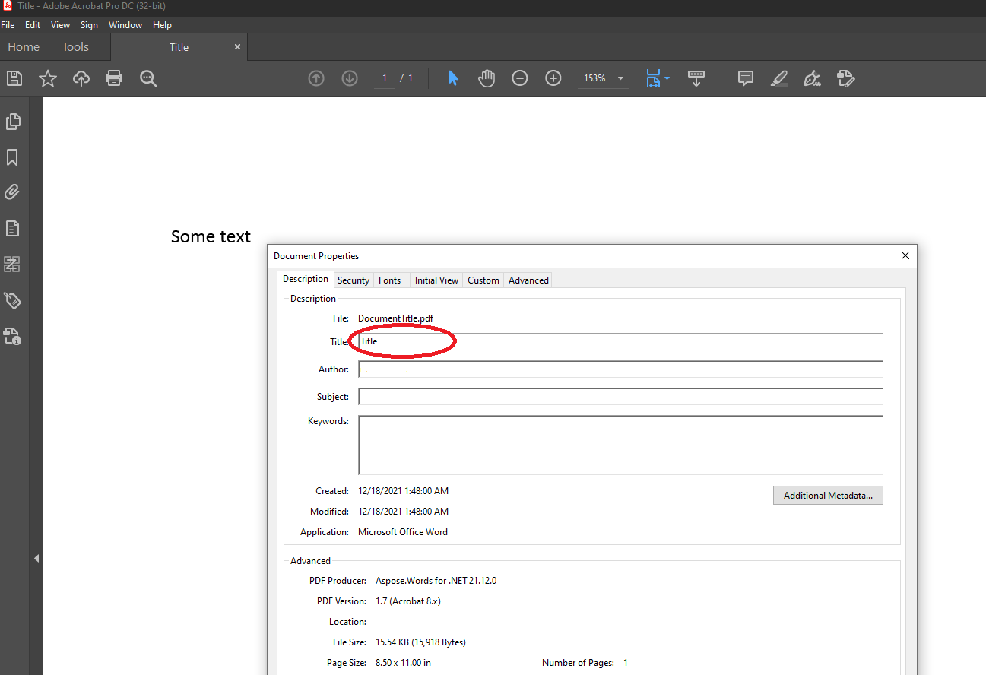Screen dimensions: 986x675
Task: Click the Zoom out minus icon
Action: click(520, 78)
